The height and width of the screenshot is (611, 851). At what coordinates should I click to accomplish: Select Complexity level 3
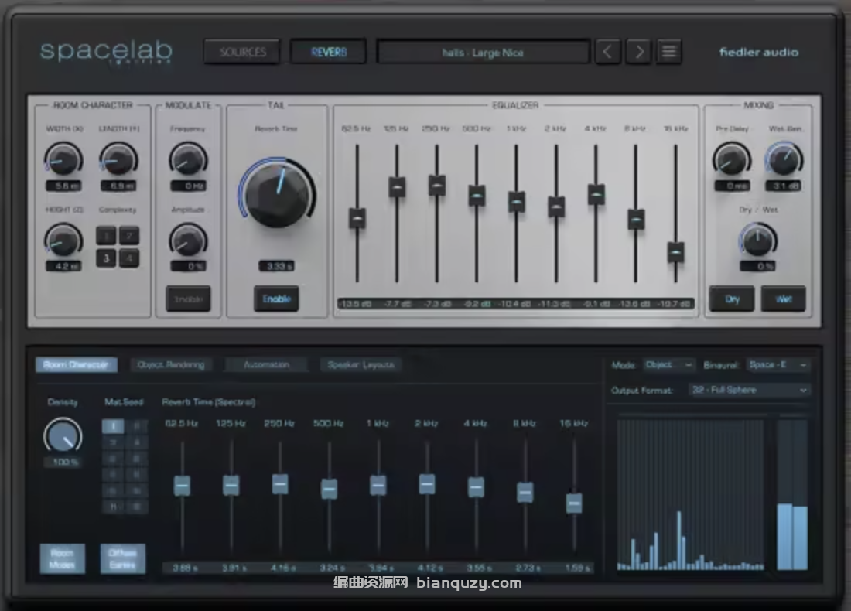point(107,258)
